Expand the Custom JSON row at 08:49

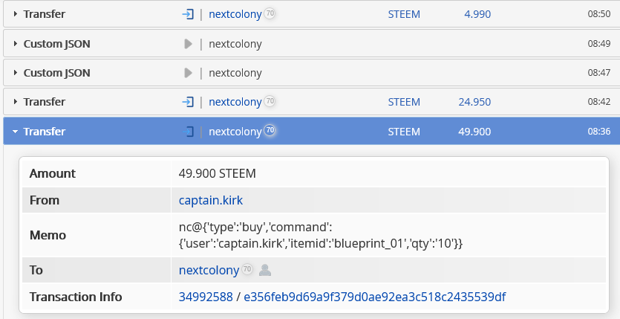16,44
